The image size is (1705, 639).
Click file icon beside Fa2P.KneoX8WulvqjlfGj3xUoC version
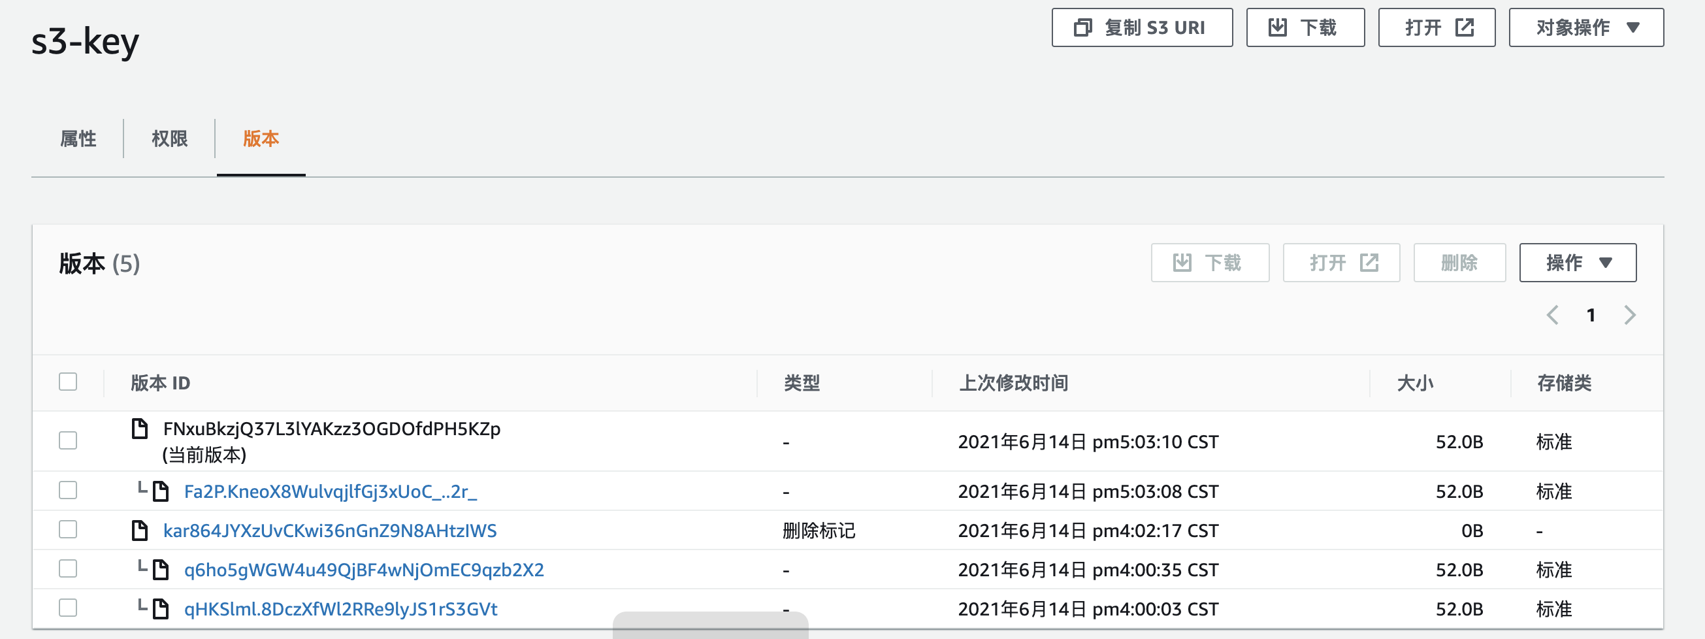click(x=161, y=491)
